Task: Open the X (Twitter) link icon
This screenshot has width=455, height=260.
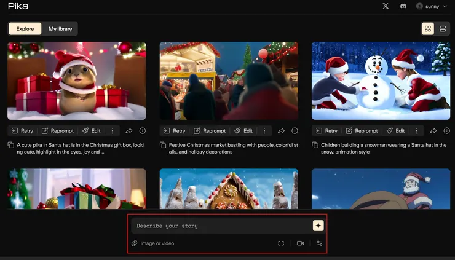Action: pos(386,6)
